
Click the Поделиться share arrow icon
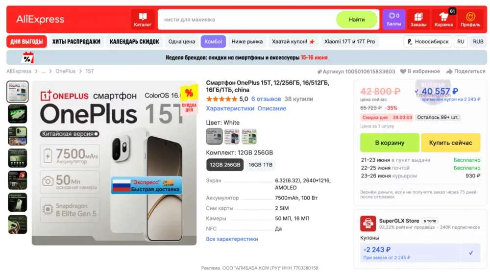click(x=449, y=72)
